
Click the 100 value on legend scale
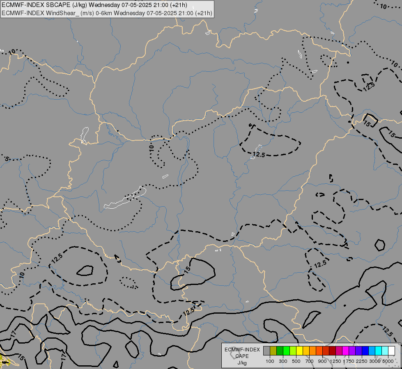pyautogui.click(x=270, y=361)
